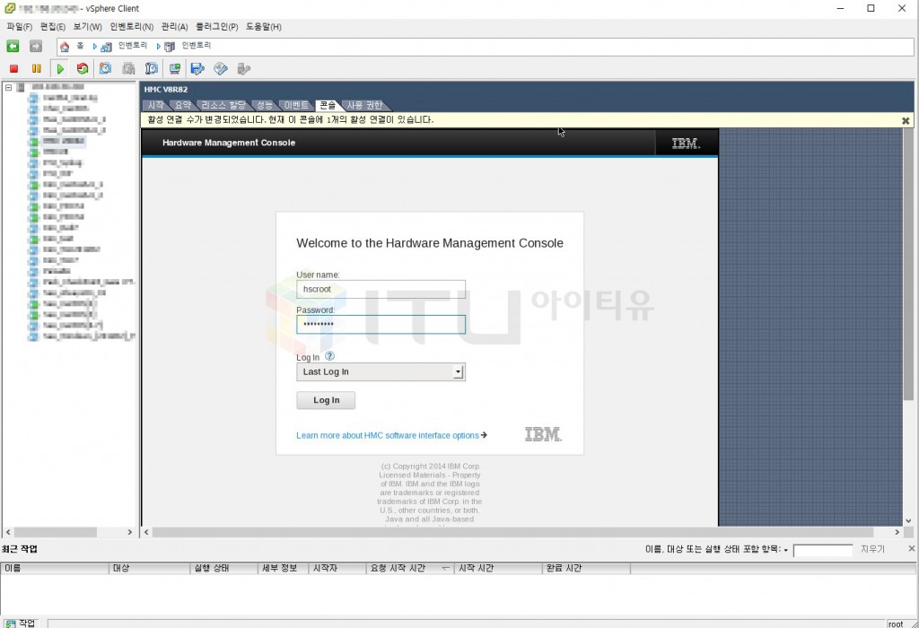Collapse the inventory tree root node
This screenshot has height=628, width=919.
[x=8, y=87]
